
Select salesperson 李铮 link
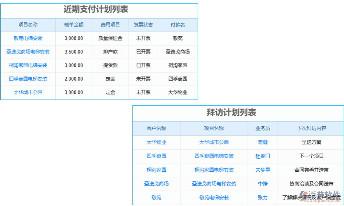262,184
